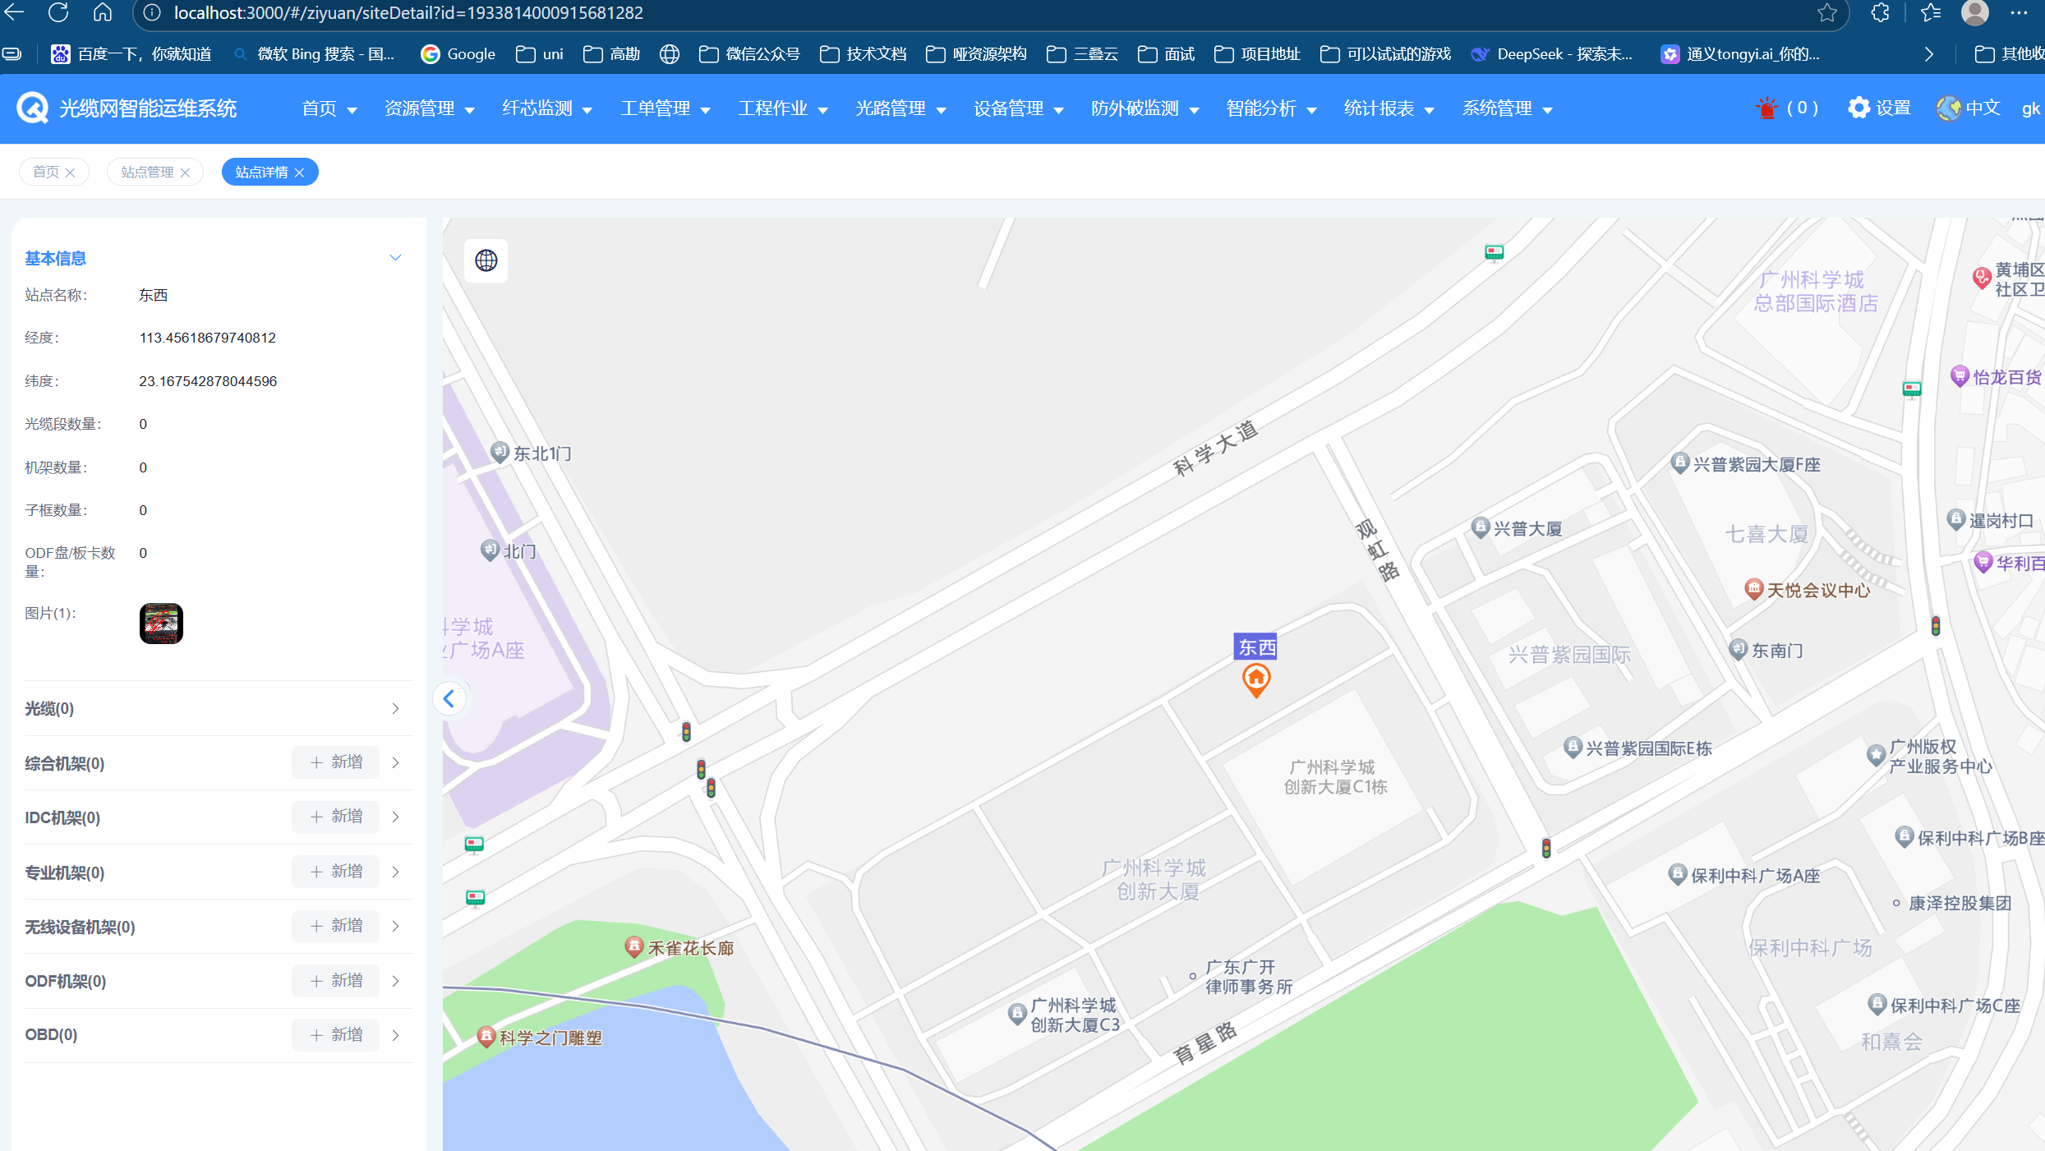Screen dimensions: 2045x1151
Task: Open the site image thumbnail
Action: pyautogui.click(x=161, y=624)
